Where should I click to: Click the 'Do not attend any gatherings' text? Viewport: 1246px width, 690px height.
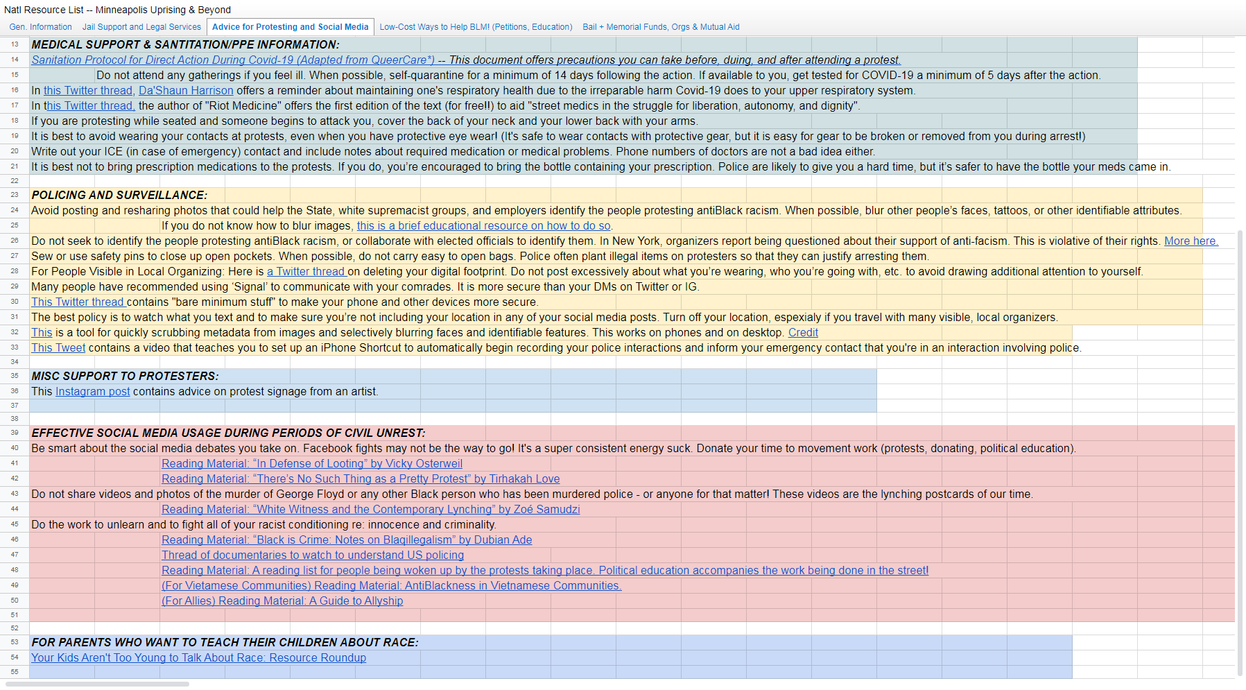598,76
